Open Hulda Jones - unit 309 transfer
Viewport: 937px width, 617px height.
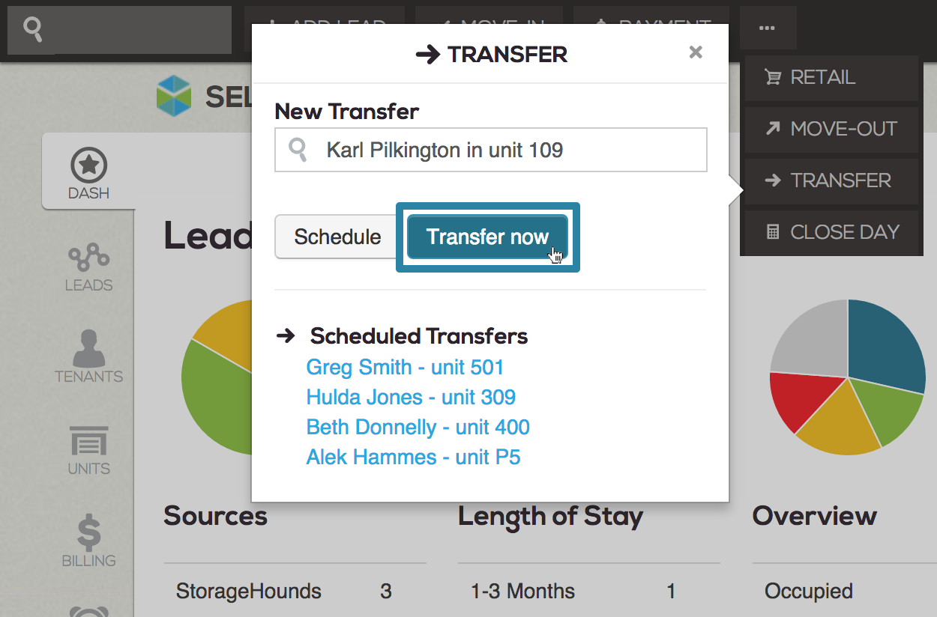pos(411,398)
